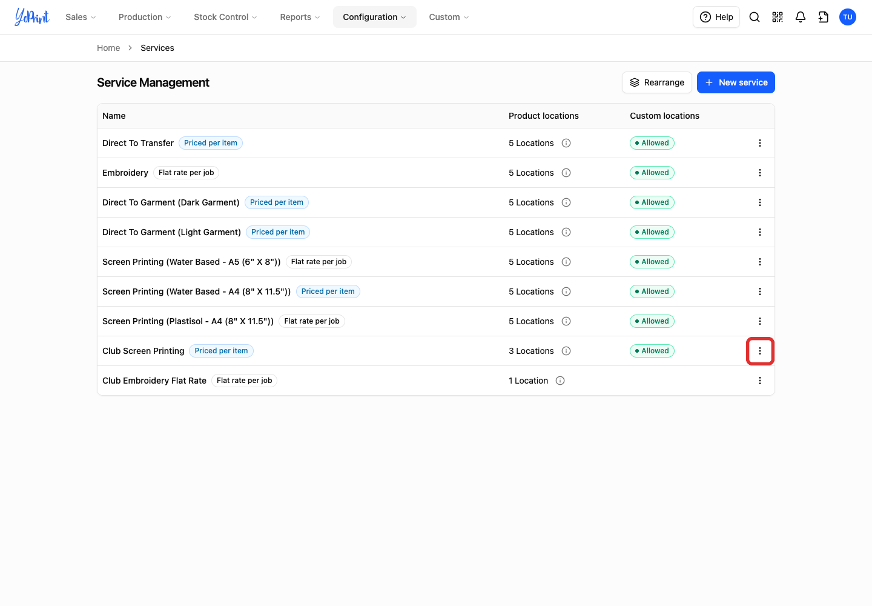
Task: Show location info for Screen Printing Plastisol
Action: (566, 321)
